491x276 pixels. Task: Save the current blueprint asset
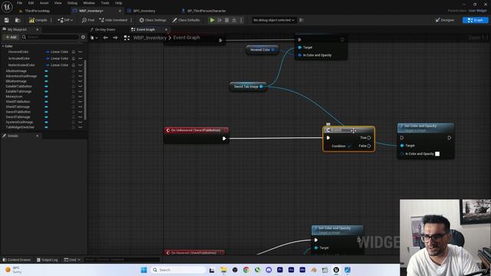click(x=7, y=20)
